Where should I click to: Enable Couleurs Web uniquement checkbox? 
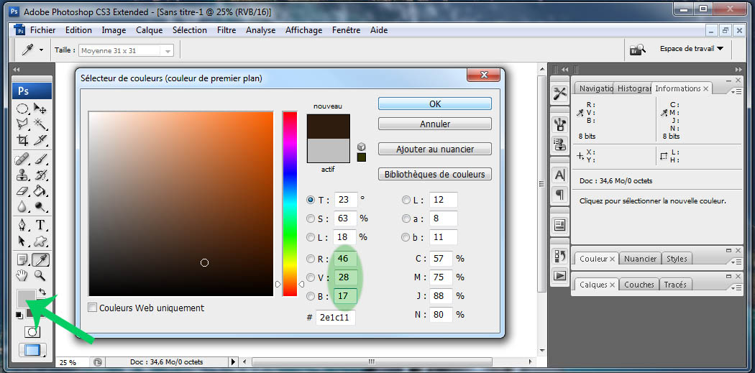[x=93, y=308]
